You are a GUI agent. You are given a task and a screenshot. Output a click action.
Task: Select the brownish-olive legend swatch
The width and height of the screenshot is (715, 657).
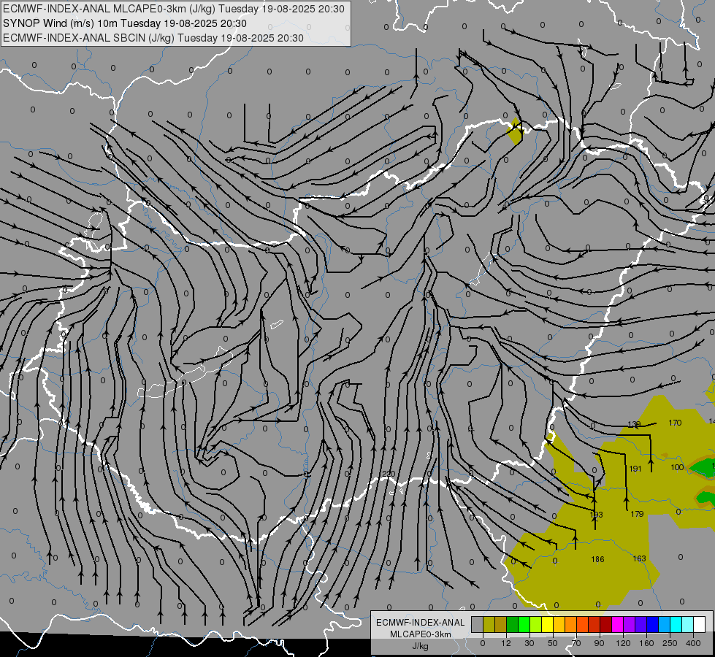501,624
